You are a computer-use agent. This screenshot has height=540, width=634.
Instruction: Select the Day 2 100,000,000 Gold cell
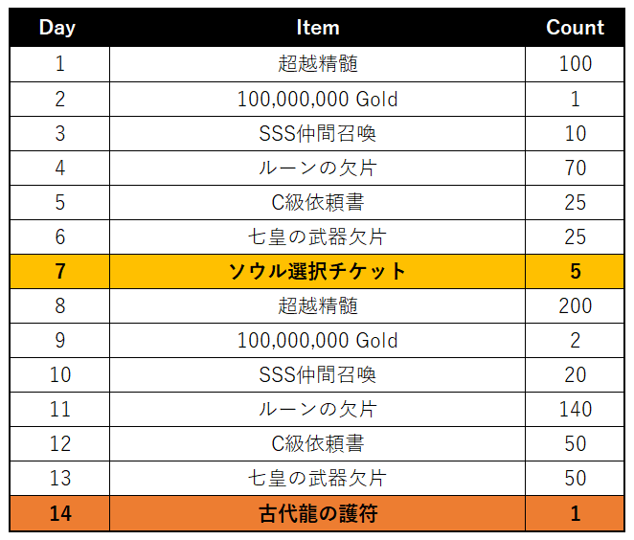coord(317,99)
